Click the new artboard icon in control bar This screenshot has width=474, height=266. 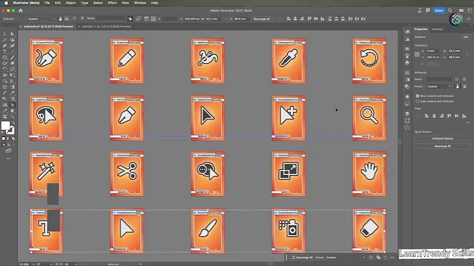click(x=74, y=18)
